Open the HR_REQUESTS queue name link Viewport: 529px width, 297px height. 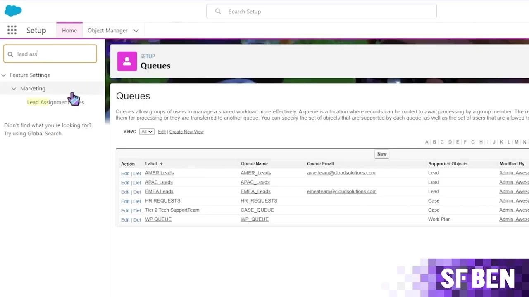pyautogui.click(x=259, y=200)
